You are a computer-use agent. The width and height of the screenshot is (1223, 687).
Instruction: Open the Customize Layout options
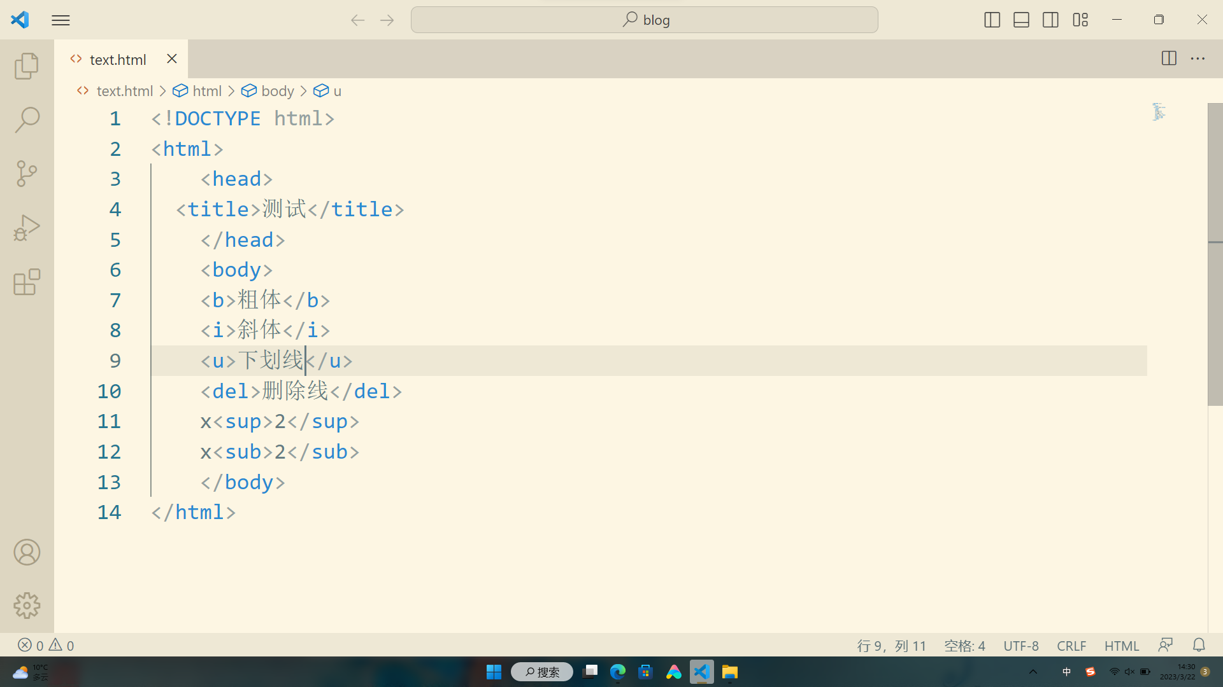click(x=1080, y=20)
